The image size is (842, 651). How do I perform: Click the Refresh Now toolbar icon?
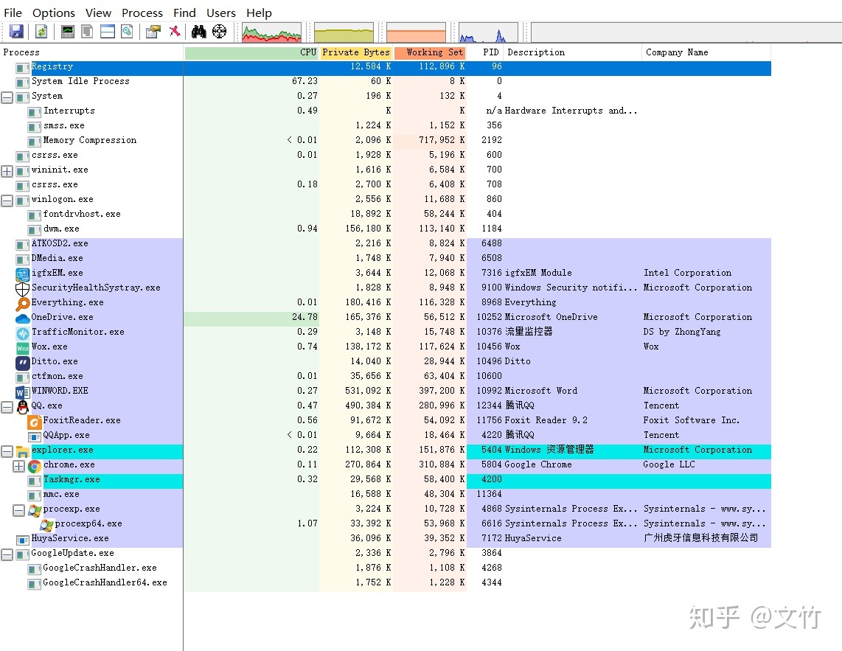pos(41,32)
